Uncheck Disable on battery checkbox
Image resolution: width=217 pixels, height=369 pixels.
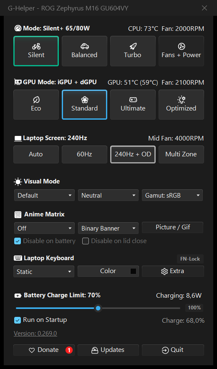18,241
